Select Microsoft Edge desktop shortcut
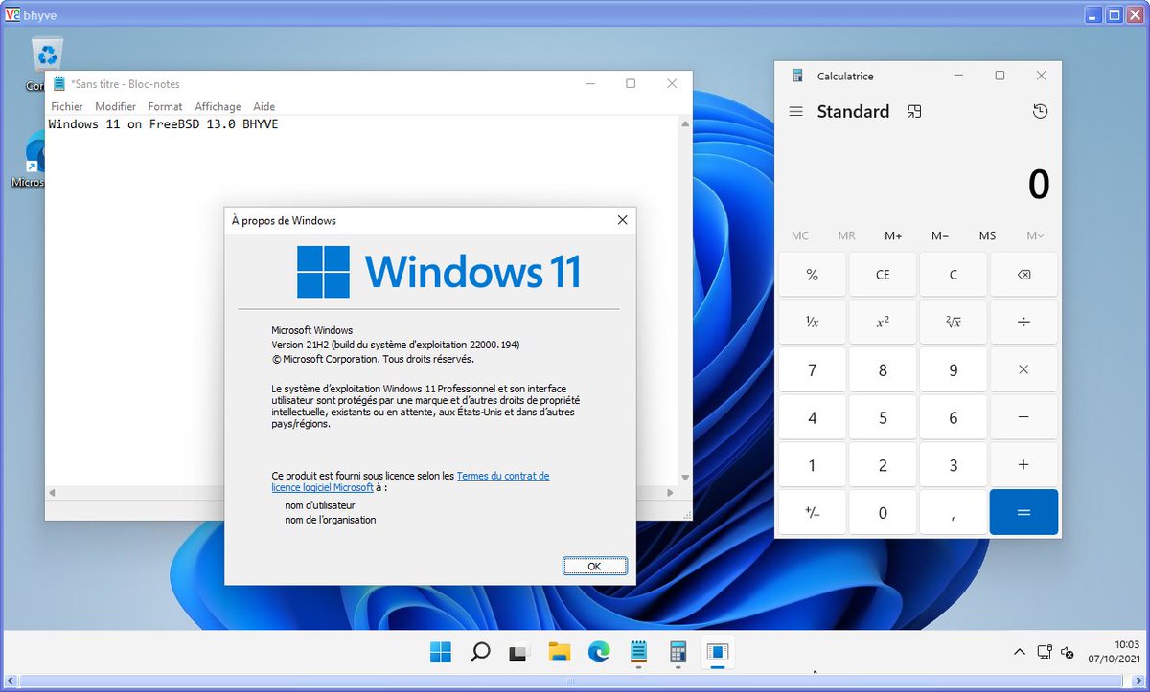Viewport: 1150px width, 692px height. click(x=36, y=160)
